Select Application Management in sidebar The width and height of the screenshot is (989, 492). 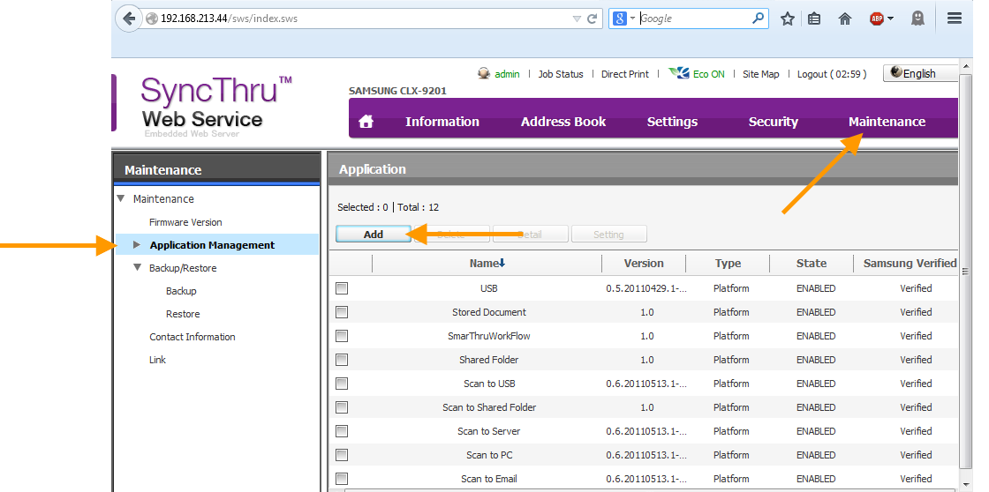tap(212, 245)
